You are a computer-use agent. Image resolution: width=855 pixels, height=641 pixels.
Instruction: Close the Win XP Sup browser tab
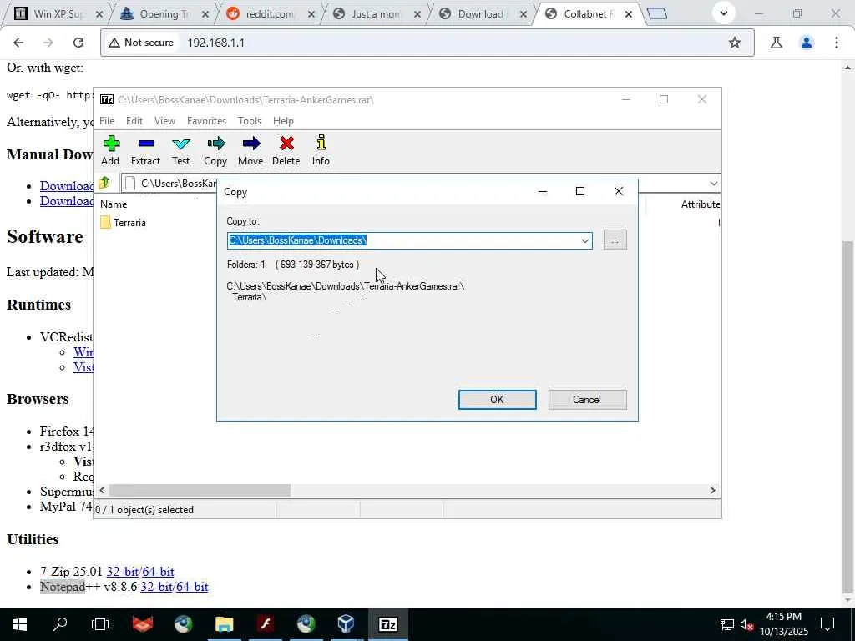tap(99, 14)
